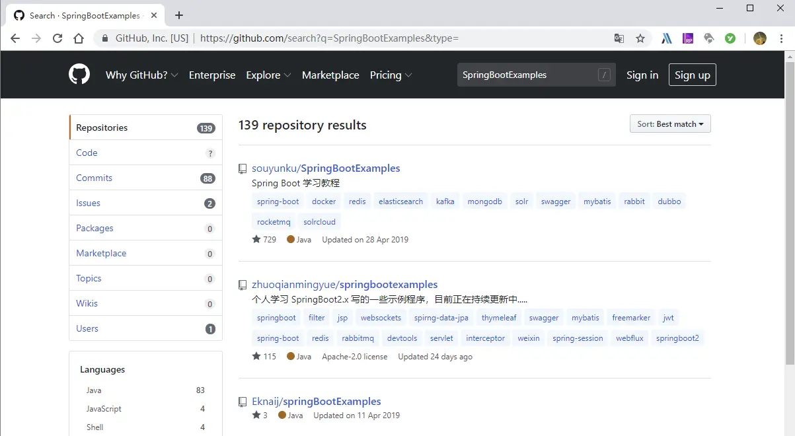
Task: Open souyunku/SpringBootExamples repository
Action: (326, 168)
